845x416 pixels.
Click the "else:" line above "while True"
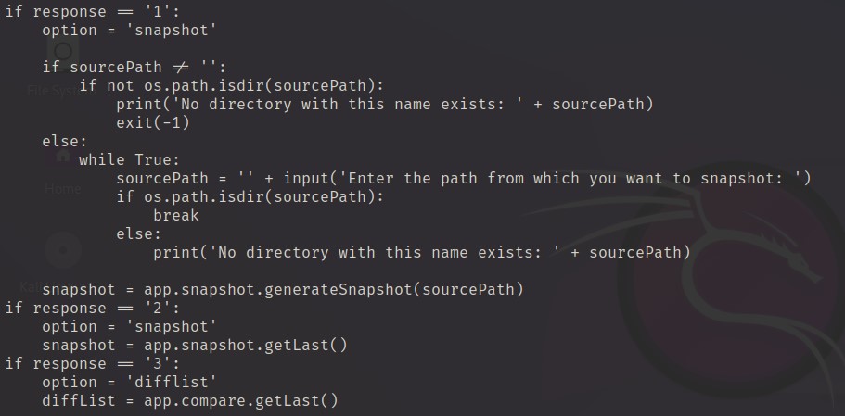point(64,142)
